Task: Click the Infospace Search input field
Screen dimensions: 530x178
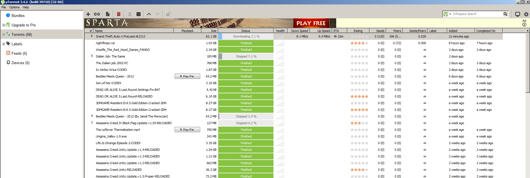Action: (477, 14)
